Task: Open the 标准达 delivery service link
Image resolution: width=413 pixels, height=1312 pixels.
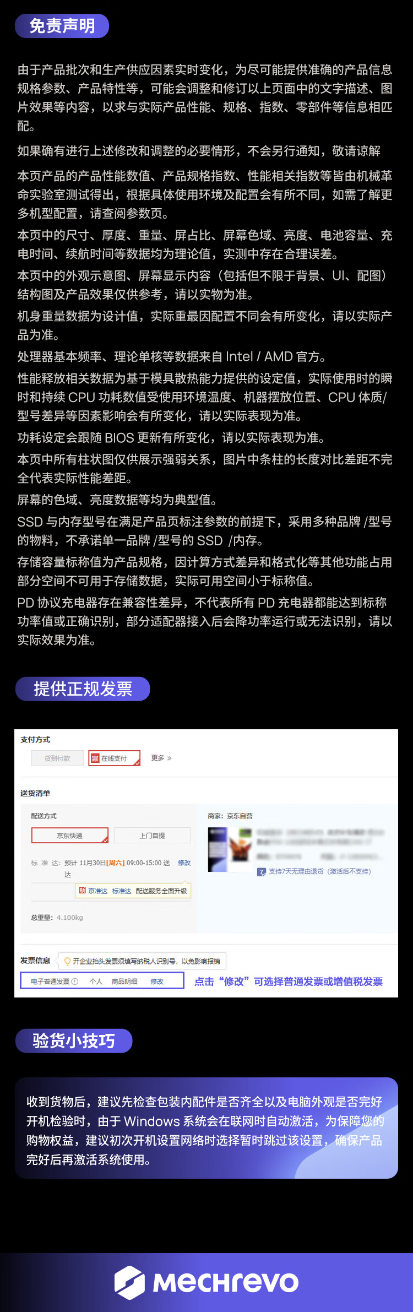Action: pyautogui.click(x=122, y=891)
